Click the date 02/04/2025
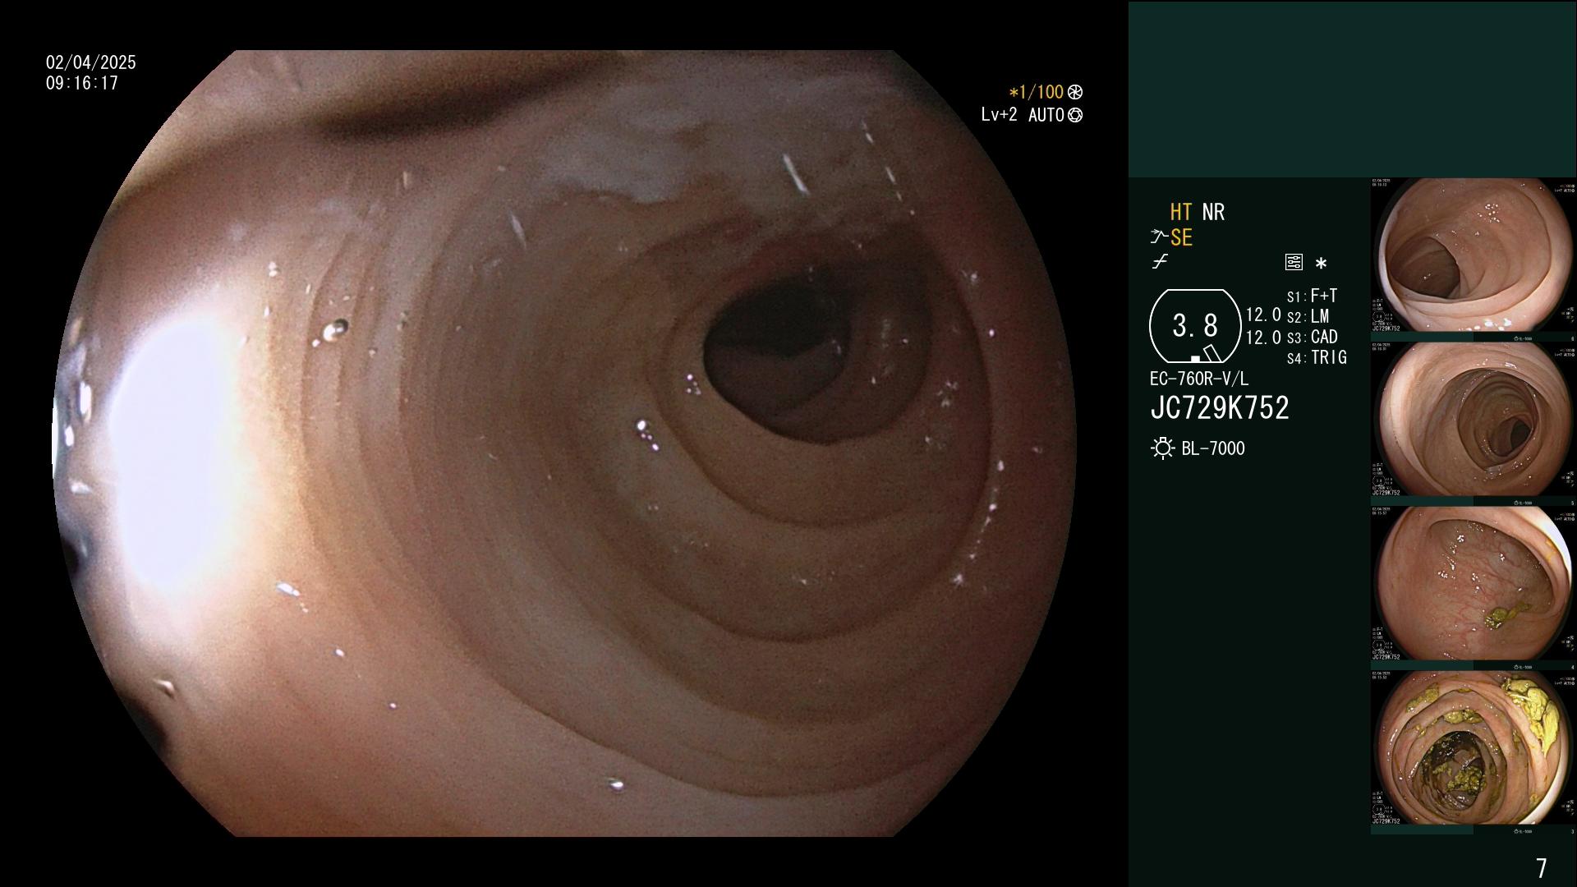Image resolution: width=1577 pixels, height=887 pixels. [91, 62]
